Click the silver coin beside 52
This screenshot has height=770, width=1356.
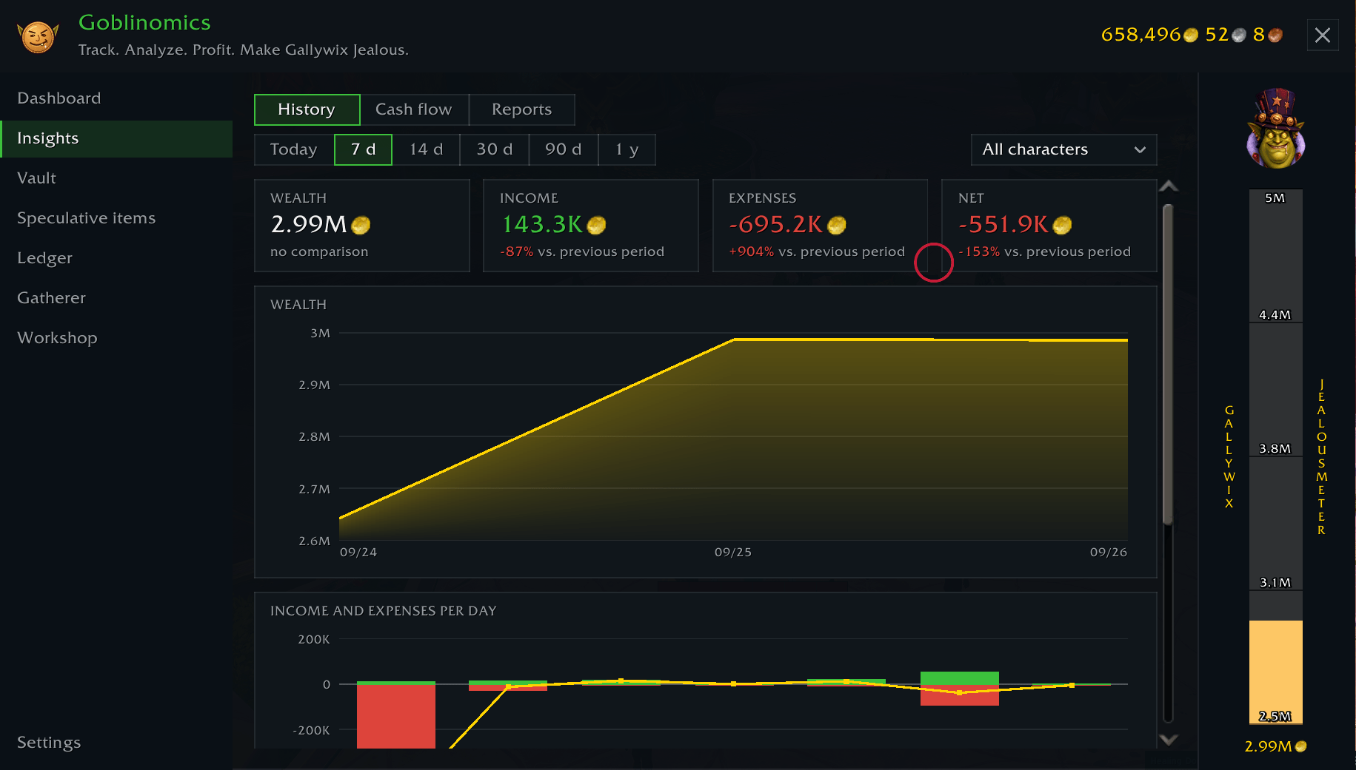1238,36
